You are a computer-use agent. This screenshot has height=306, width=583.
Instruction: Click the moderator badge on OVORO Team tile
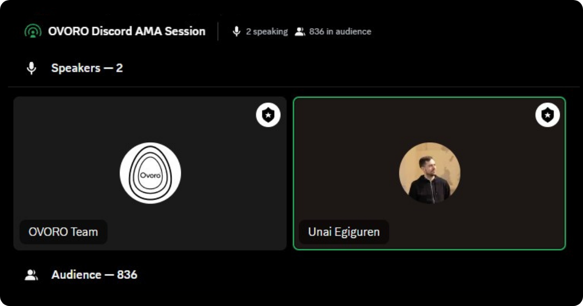point(268,115)
